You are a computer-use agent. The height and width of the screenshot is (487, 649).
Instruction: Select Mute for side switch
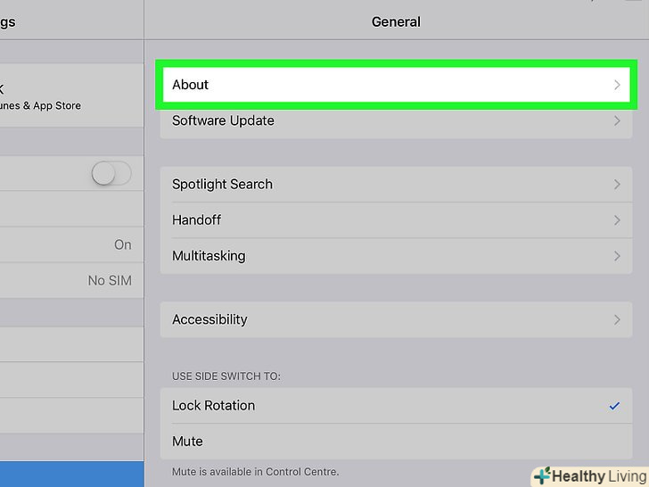pos(392,442)
